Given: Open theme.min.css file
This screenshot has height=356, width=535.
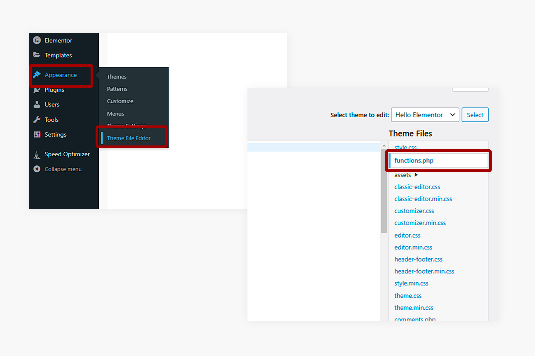Looking at the screenshot, I should [x=414, y=308].
